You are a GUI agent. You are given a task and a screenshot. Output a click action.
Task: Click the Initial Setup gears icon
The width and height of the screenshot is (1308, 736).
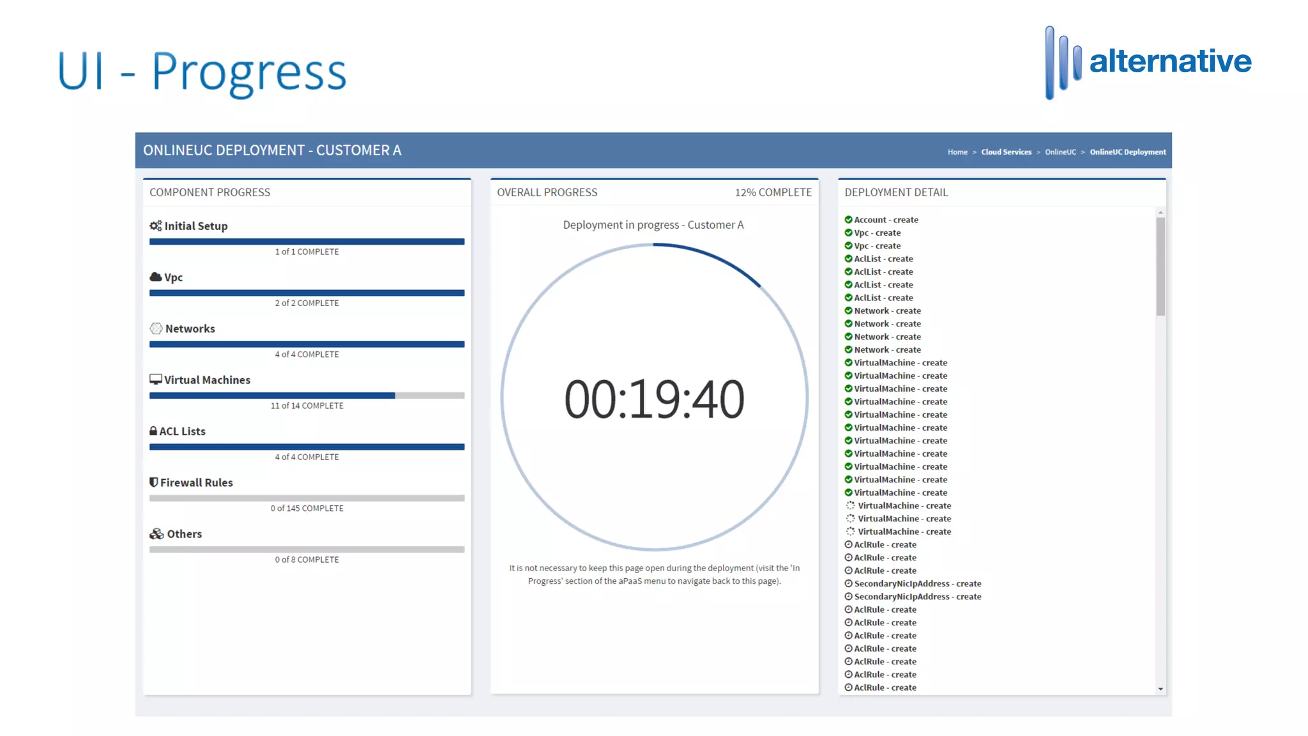[155, 226]
